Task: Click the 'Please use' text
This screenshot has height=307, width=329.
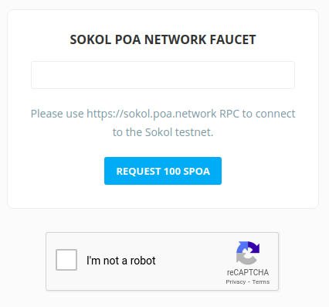Action: [57, 114]
